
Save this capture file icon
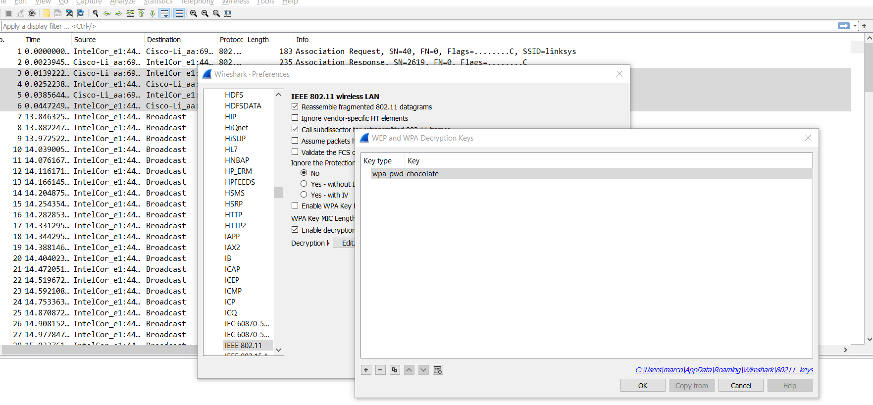58,13
